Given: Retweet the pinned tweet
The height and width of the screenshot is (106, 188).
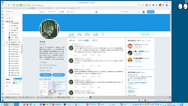Looking at the screenshot, I should 83,55.
